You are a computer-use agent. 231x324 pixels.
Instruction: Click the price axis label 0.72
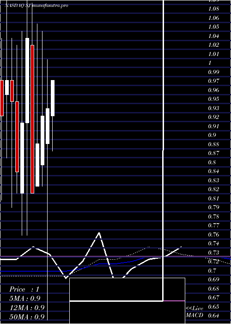coord(213,261)
